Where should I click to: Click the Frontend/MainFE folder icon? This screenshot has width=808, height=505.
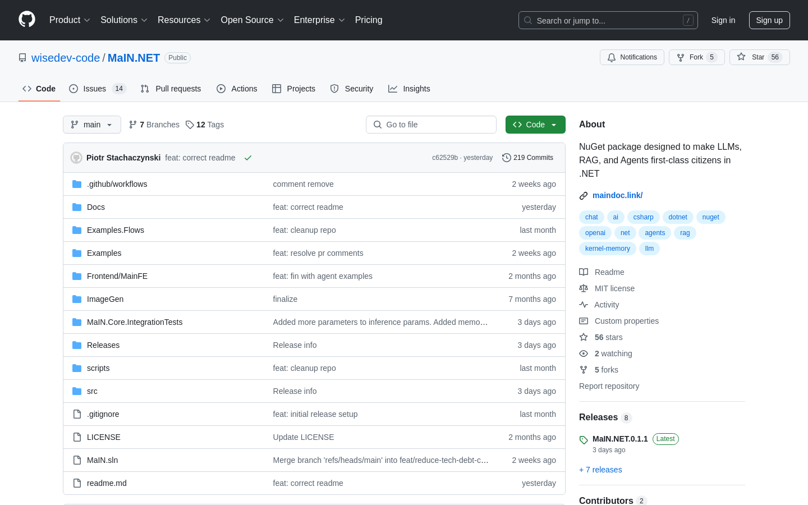[77, 276]
